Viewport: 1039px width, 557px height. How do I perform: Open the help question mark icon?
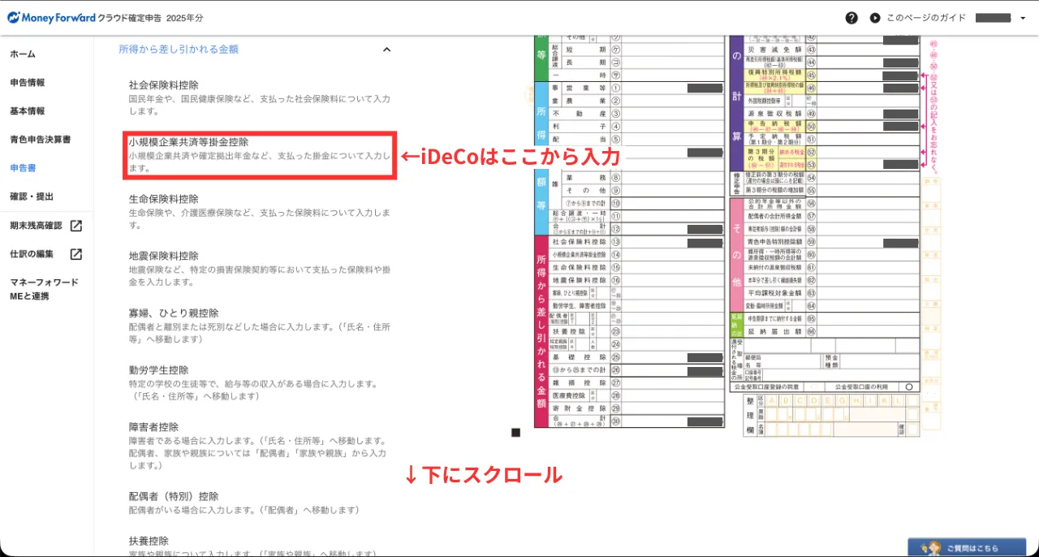[x=851, y=18]
